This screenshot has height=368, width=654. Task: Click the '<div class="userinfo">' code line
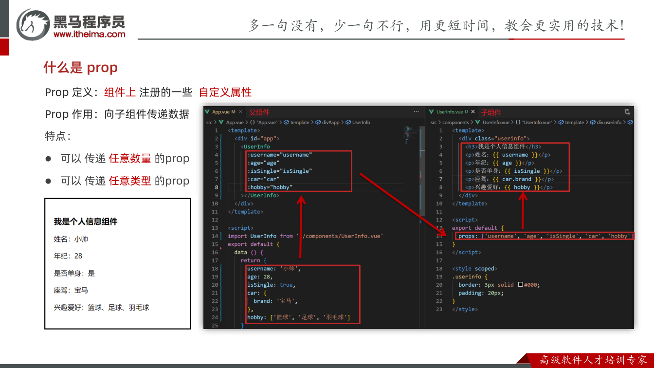494,138
